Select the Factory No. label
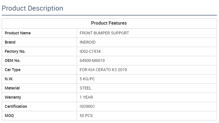 (15, 51)
